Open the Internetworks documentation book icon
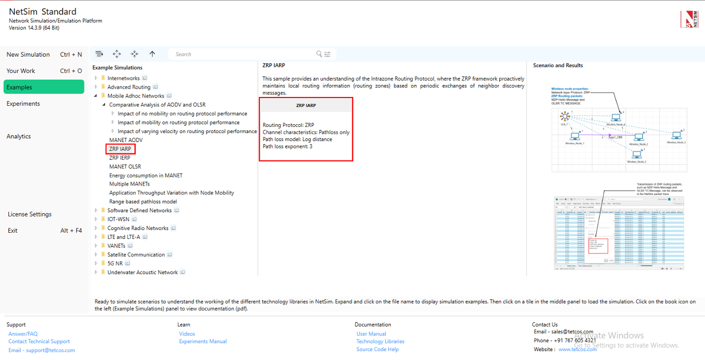Viewport: 705px width, 360px height. click(x=144, y=79)
